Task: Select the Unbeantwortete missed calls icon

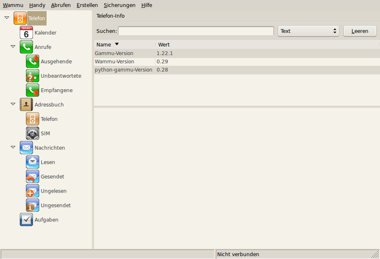Action: click(33, 76)
